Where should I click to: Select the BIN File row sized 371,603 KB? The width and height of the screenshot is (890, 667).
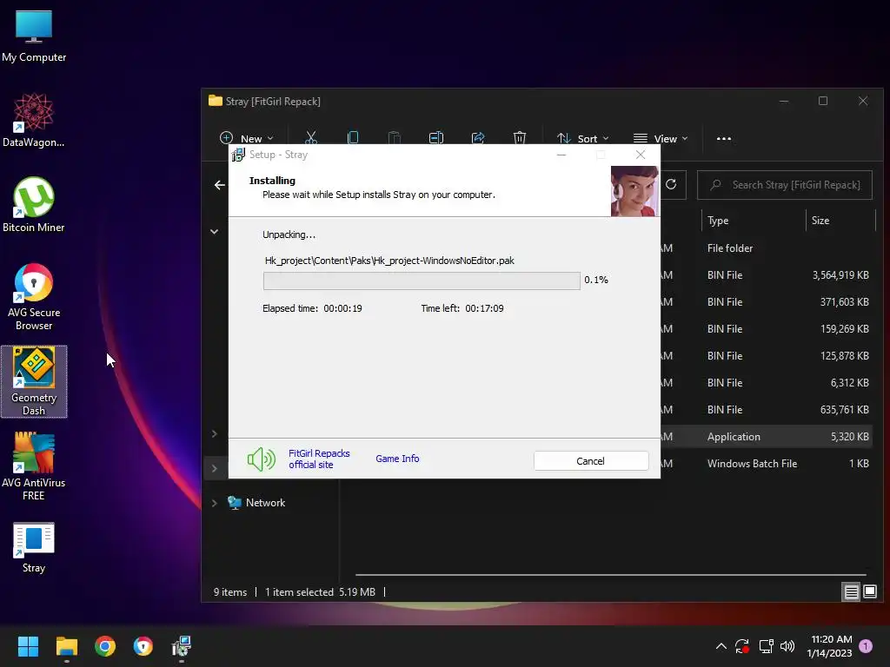[x=767, y=302]
